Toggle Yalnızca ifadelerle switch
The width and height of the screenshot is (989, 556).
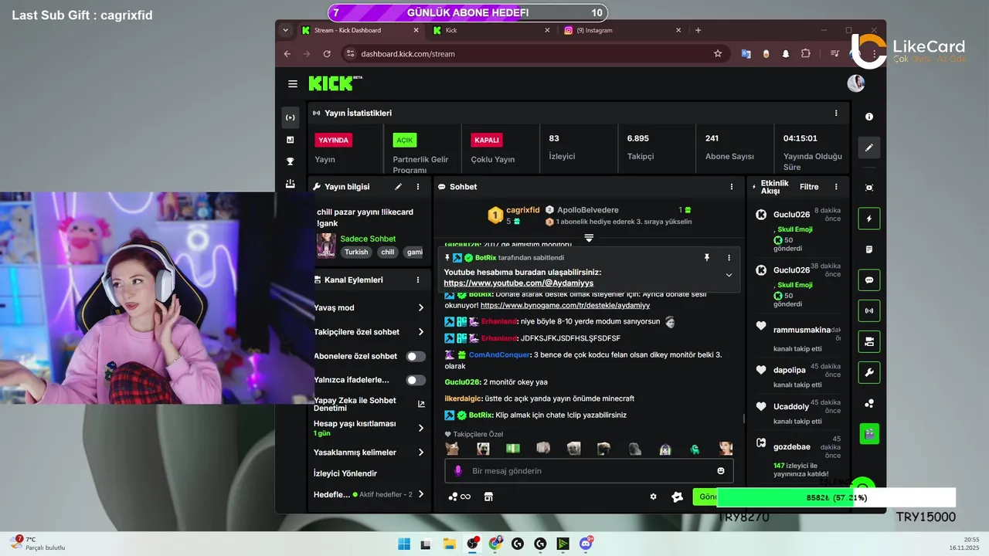pyautogui.click(x=416, y=380)
